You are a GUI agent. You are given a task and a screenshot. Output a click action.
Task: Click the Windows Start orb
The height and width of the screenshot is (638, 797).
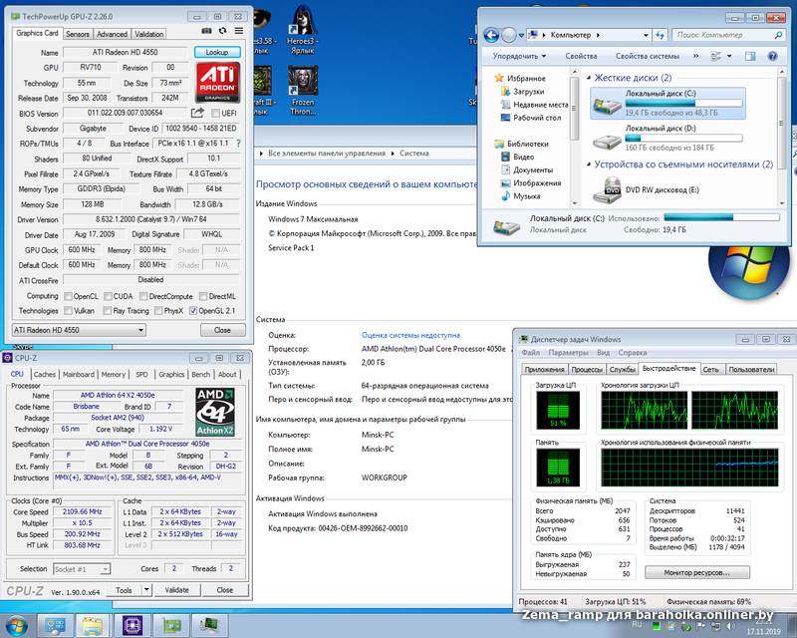pos(16,625)
